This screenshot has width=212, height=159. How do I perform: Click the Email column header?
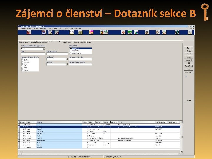pyautogui.click(x=136, y=122)
